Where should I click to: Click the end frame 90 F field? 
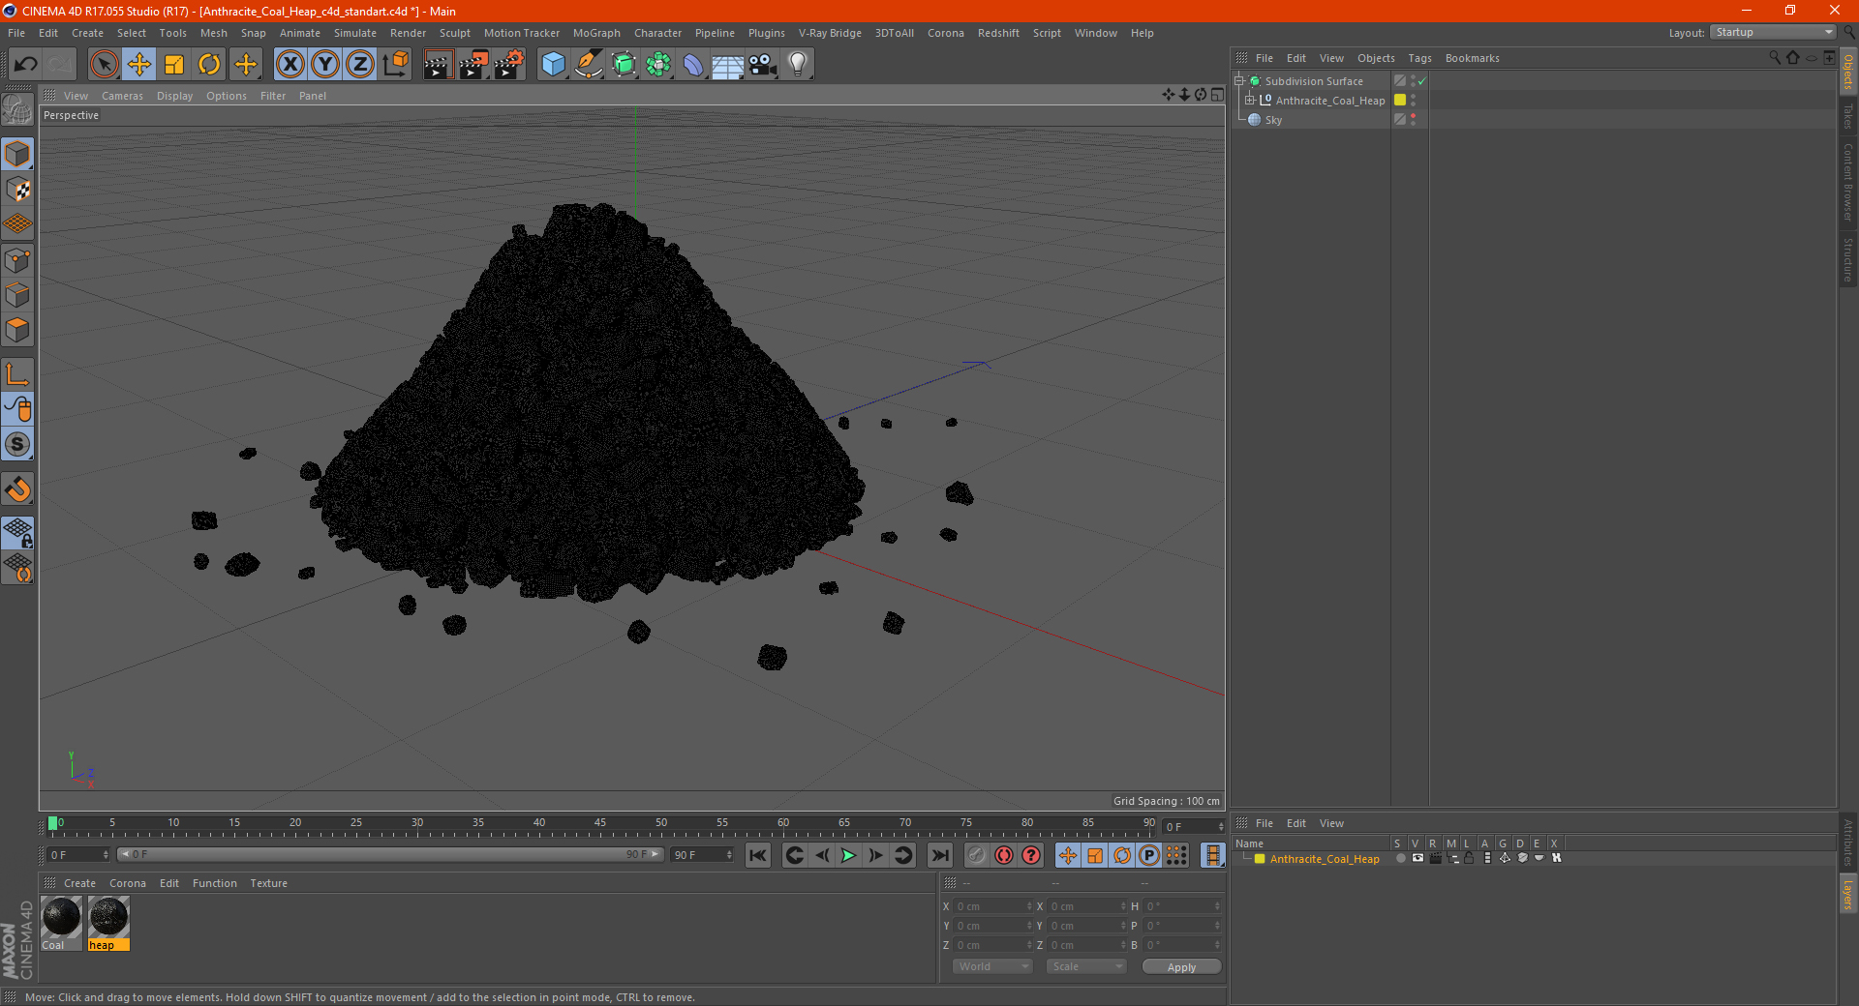click(x=702, y=855)
